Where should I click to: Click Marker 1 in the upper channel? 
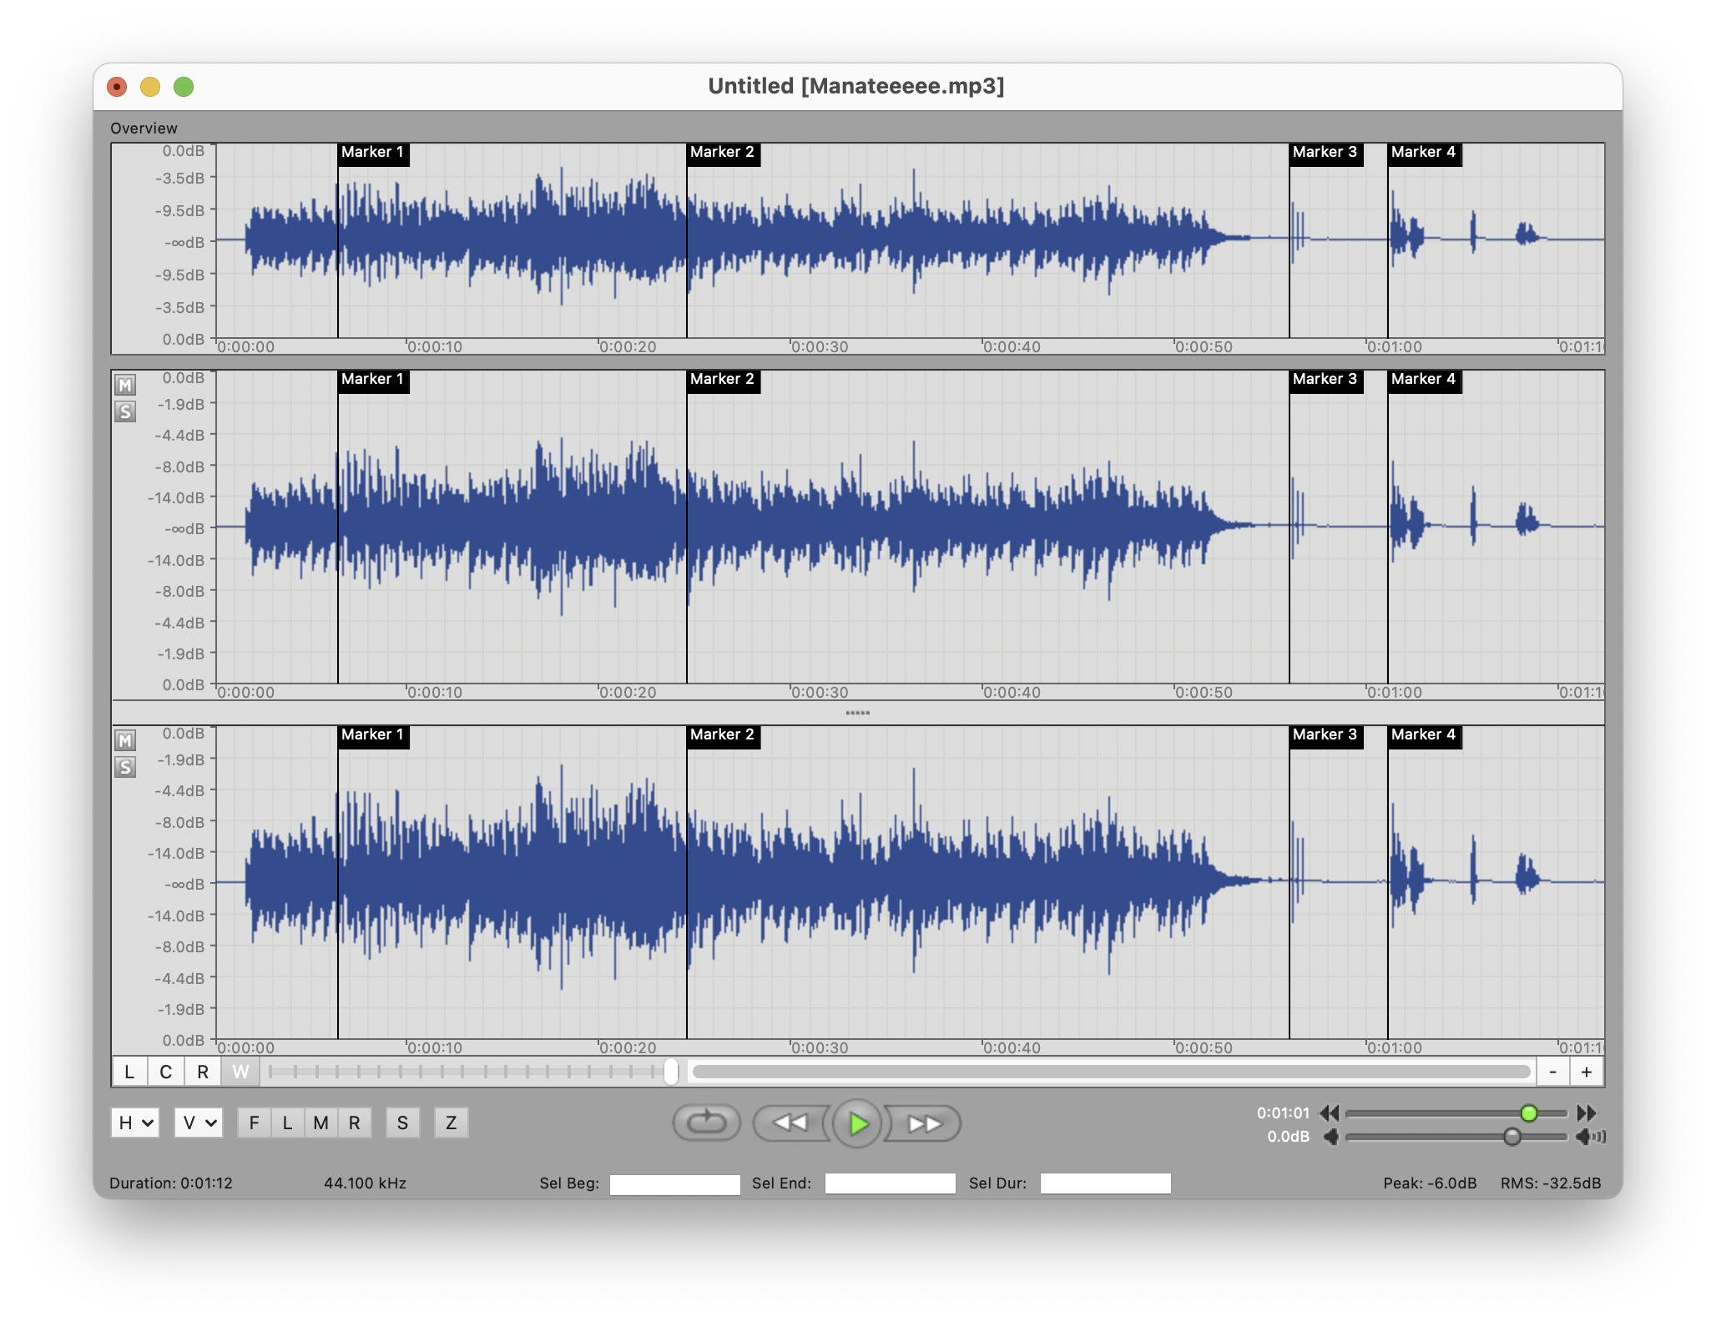pyautogui.click(x=373, y=380)
